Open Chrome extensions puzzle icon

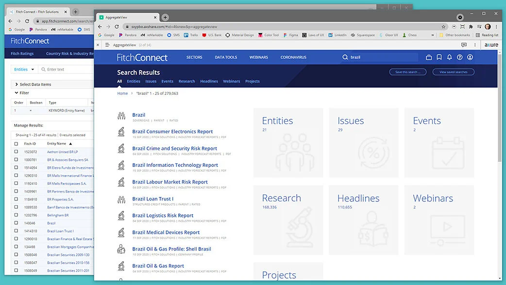click(471, 27)
